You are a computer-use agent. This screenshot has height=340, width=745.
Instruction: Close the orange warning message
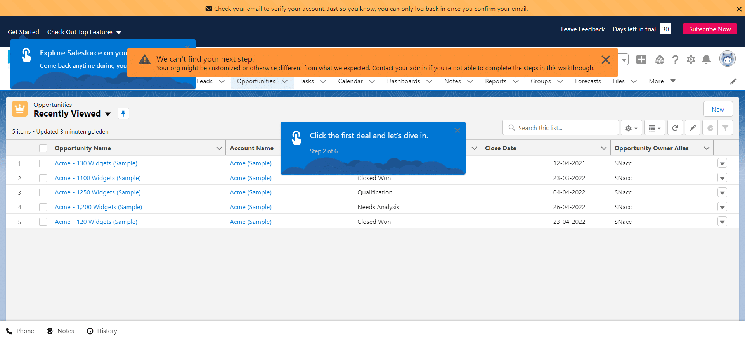605,60
